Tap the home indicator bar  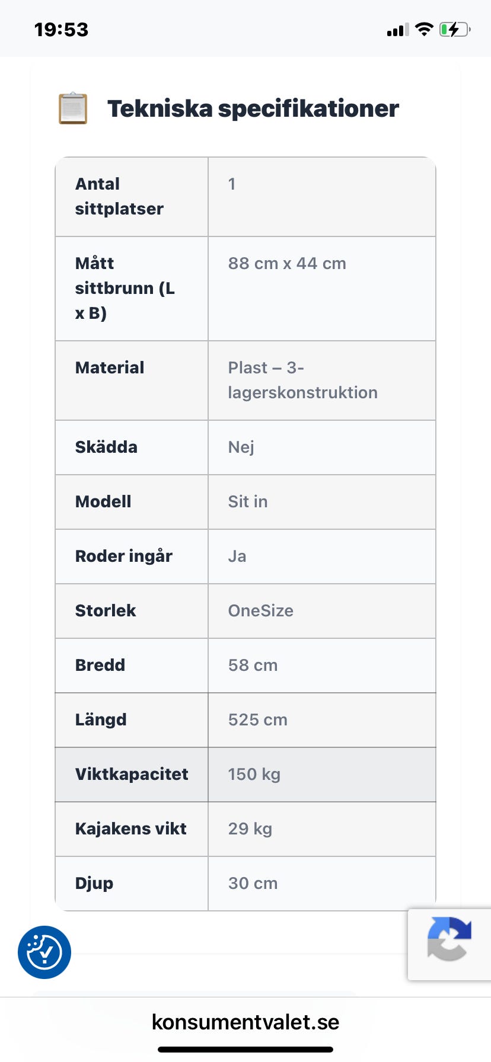245,1049
